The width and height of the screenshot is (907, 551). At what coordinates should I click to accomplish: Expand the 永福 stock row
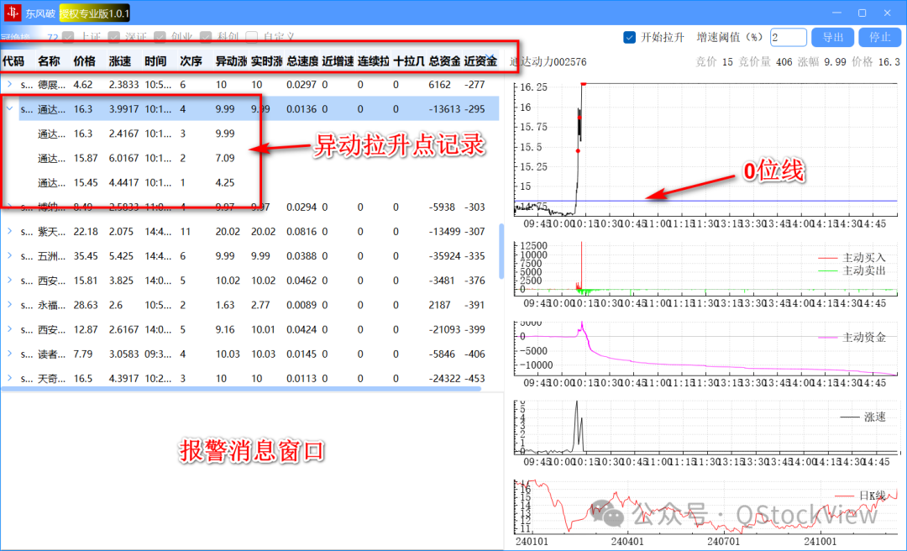pos(9,305)
